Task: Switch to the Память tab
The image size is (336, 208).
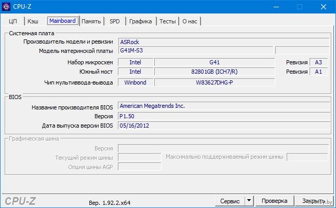Action: tap(91, 21)
